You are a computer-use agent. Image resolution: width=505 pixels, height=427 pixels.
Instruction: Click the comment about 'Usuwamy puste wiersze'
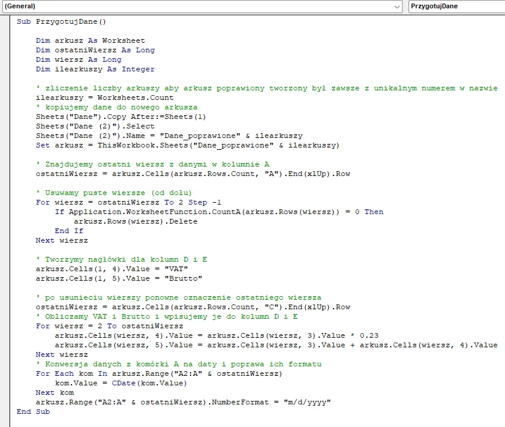114,193
